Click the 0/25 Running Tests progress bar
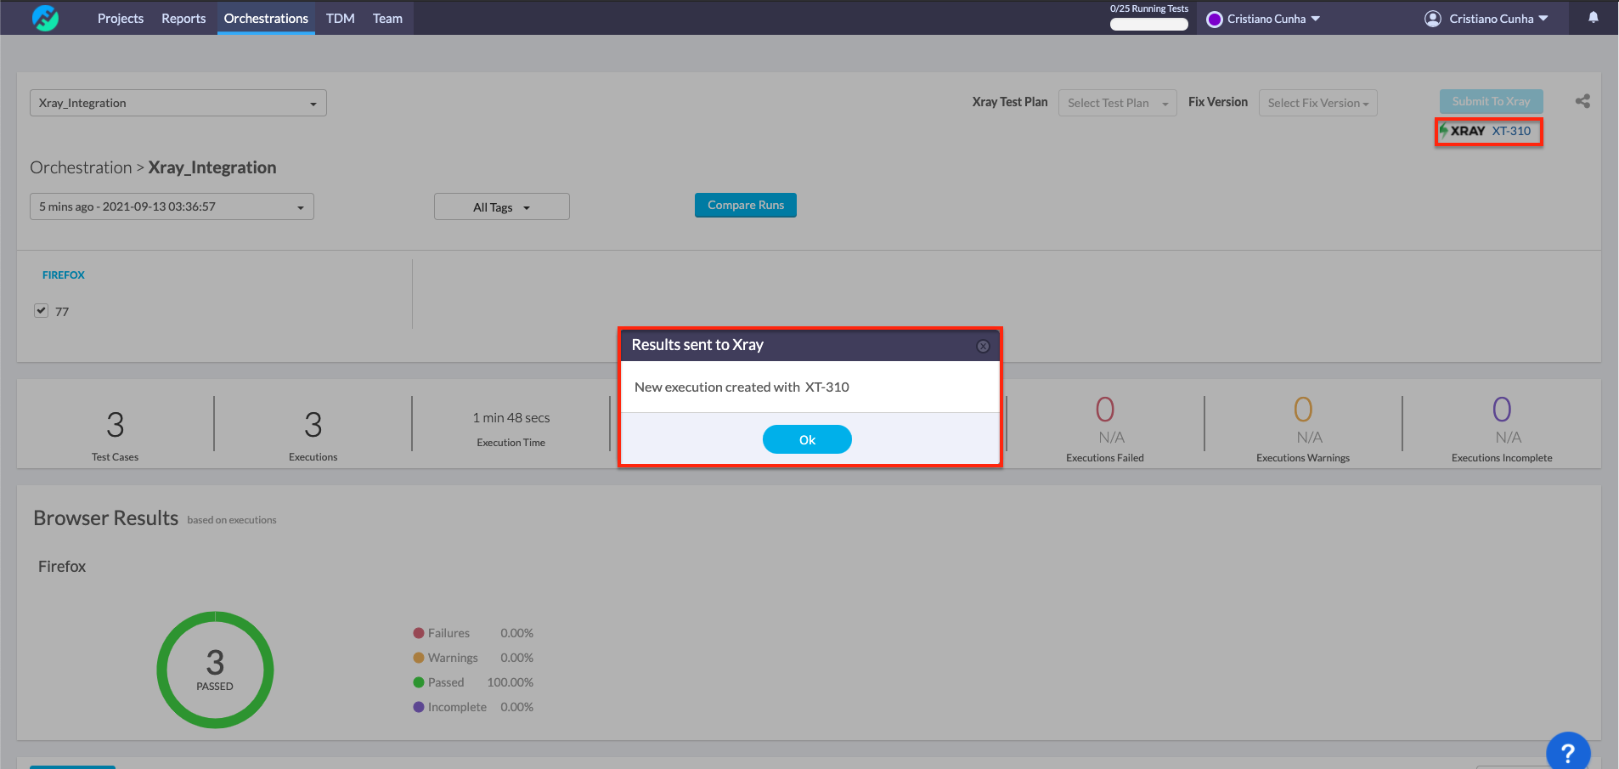Viewport: 1619px width, 769px height. (1149, 24)
